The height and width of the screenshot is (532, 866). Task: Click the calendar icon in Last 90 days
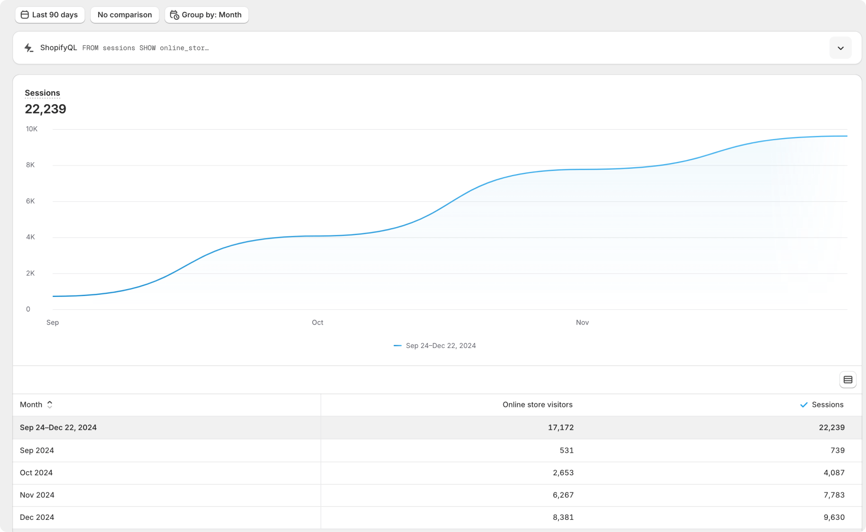tap(25, 15)
